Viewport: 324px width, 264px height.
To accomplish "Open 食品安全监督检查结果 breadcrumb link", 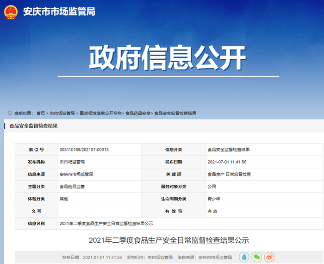I will point(175,113).
